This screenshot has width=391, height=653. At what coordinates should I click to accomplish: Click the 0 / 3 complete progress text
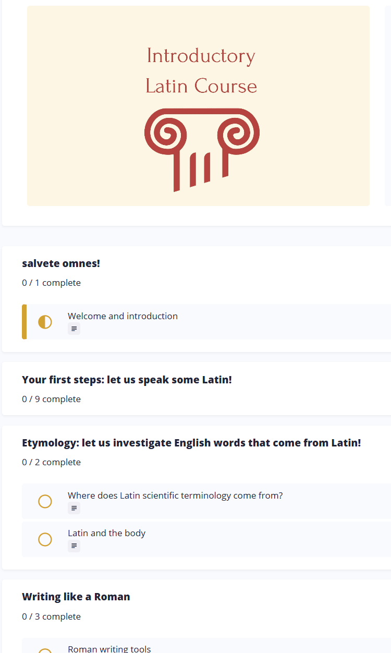coord(51,616)
